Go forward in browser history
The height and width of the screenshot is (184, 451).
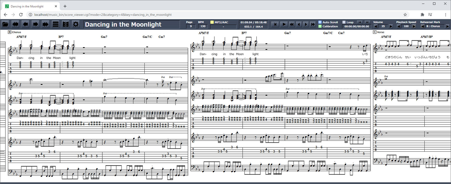[x=13, y=15]
